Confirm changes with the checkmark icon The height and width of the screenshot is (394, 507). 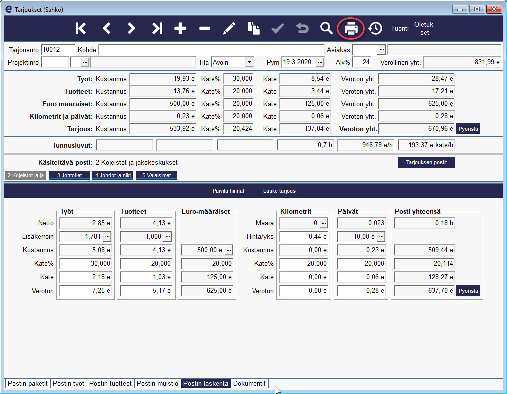coord(278,29)
